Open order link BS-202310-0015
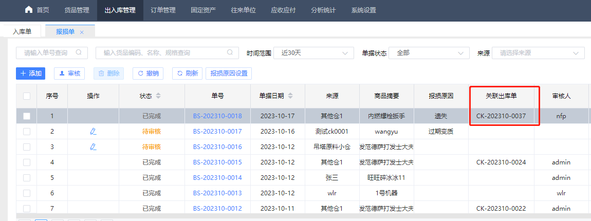This screenshot has width=591, height=221. point(217,162)
